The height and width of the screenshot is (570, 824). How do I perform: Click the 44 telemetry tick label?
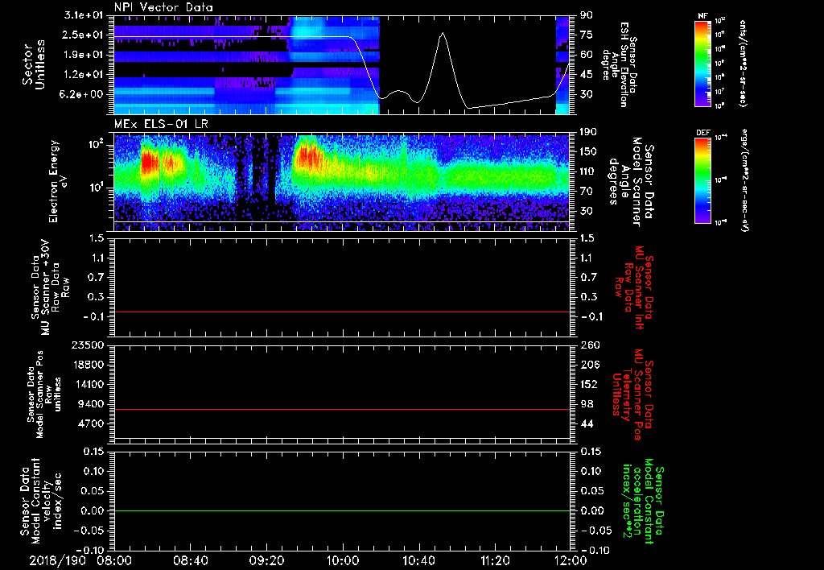click(x=587, y=423)
